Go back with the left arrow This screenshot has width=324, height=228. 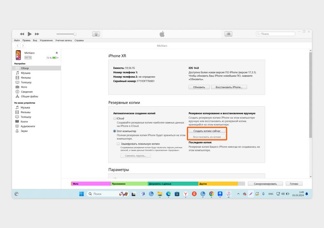[x=18, y=46]
